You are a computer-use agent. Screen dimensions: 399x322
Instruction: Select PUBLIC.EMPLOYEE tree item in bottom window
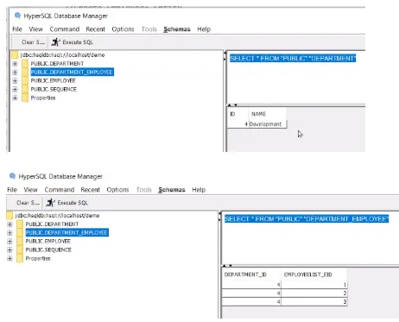[47, 242]
